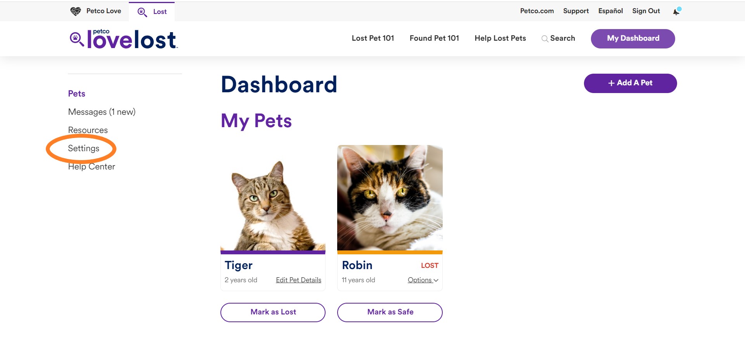Click Edit Pet Details for Tiger
The height and width of the screenshot is (347, 745).
tap(298, 280)
